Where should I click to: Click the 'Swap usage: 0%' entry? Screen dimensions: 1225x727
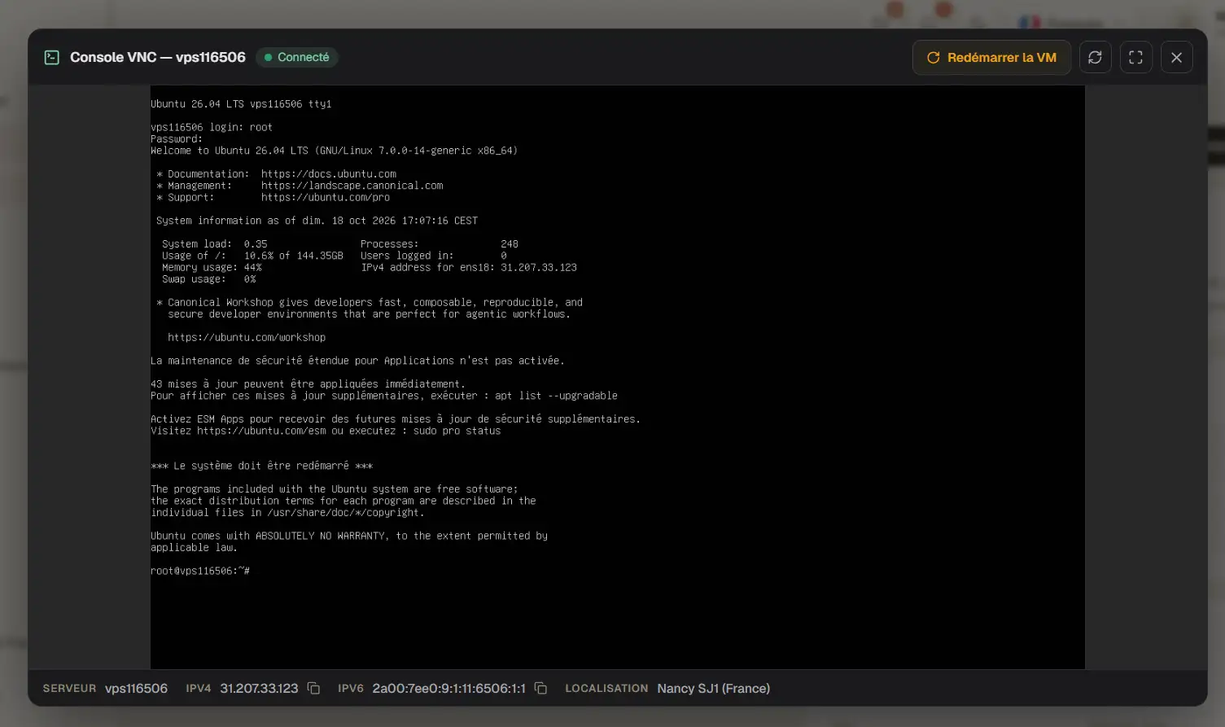point(209,279)
